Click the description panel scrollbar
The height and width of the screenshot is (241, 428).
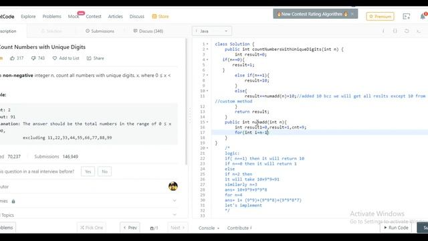[187, 101]
